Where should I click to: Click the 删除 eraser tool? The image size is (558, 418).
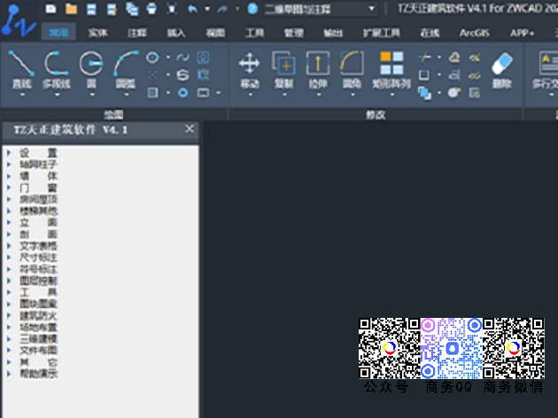502,69
